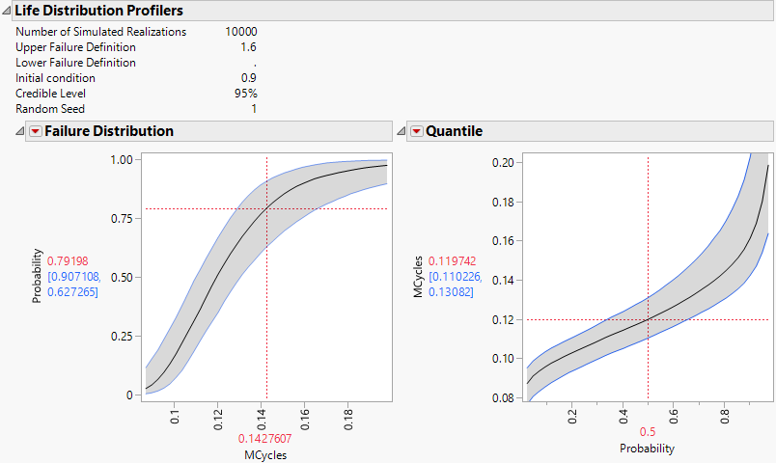Select the predicted MCycles value 0.119742

point(449,261)
